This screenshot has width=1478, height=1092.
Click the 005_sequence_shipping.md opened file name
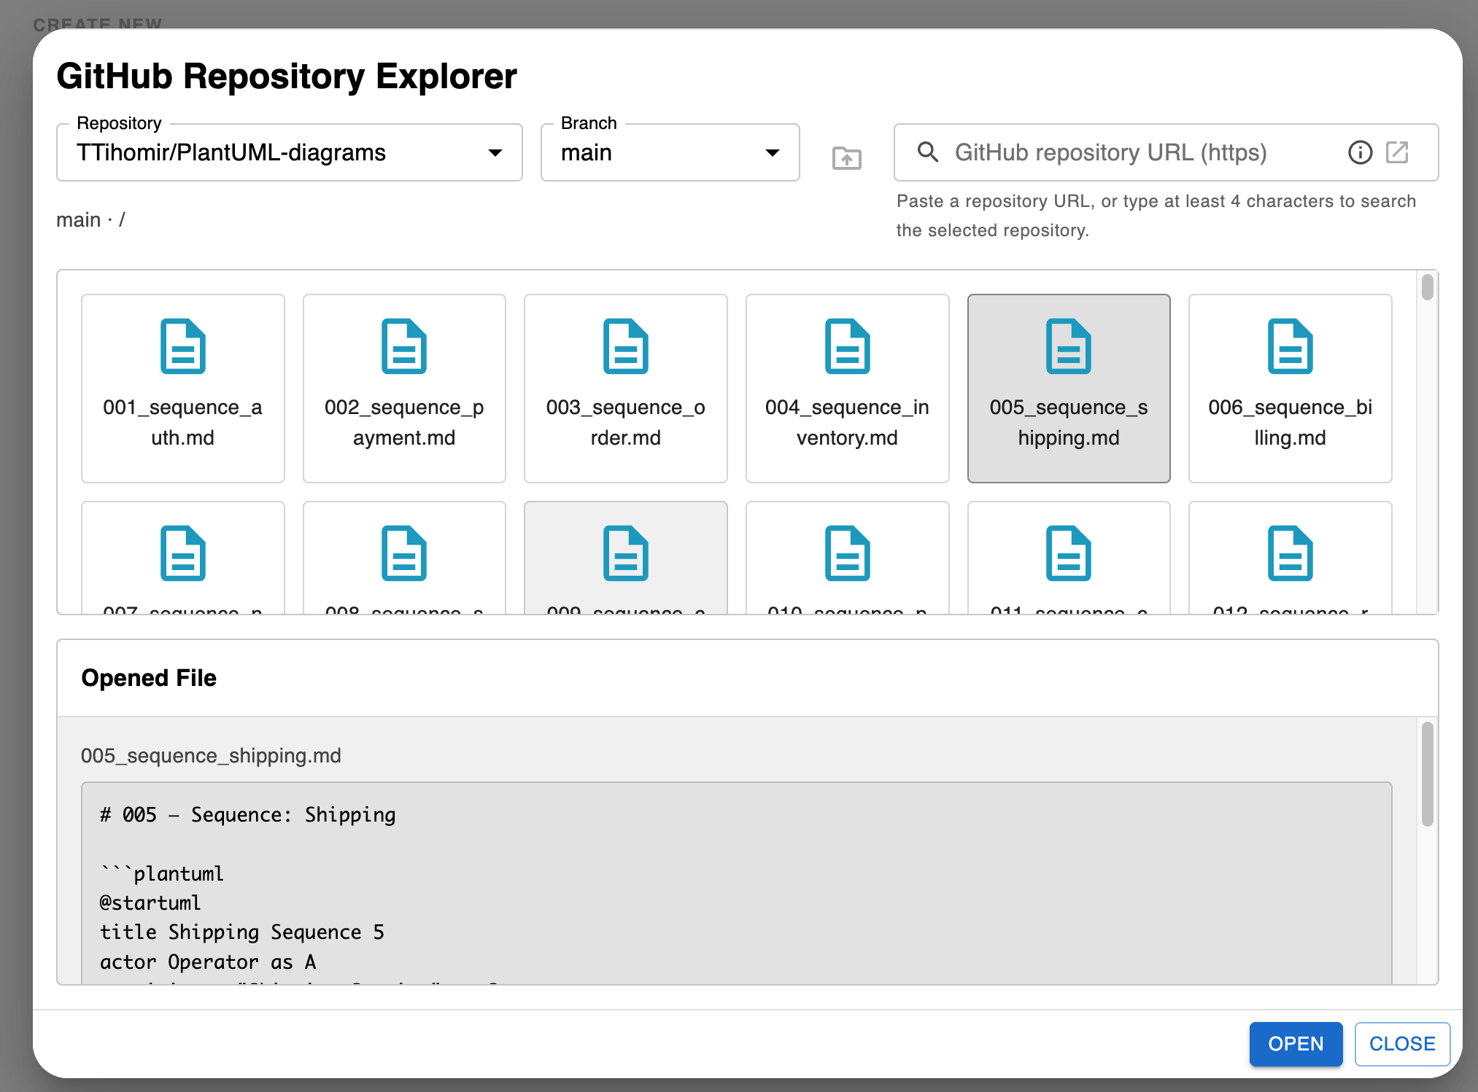coord(211,755)
